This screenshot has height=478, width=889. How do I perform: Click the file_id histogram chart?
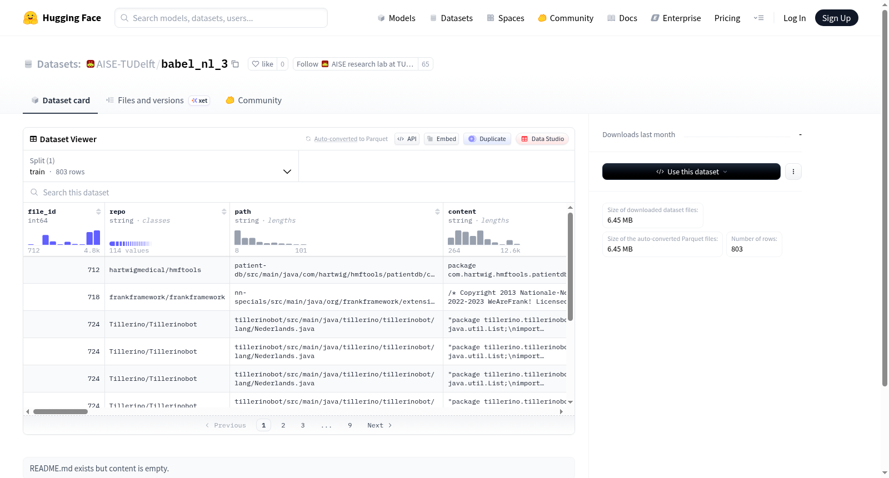tap(64, 237)
